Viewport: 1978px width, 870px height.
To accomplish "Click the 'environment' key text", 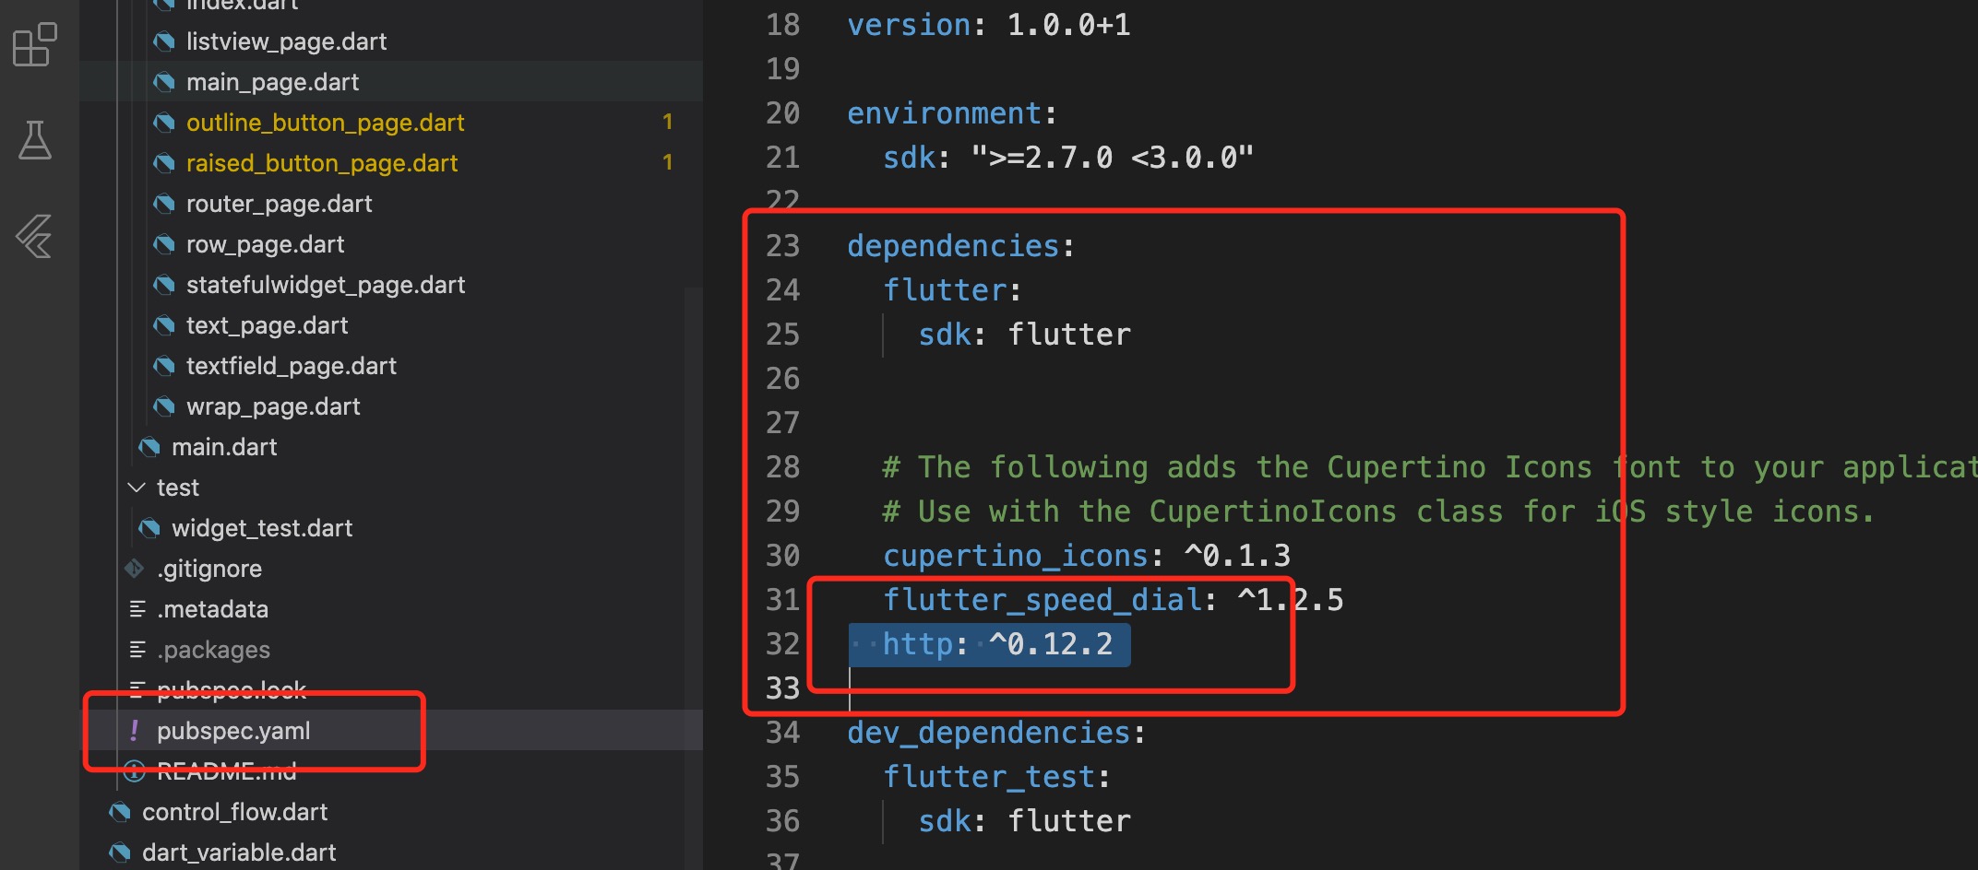I will pyautogui.click(x=945, y=113).
